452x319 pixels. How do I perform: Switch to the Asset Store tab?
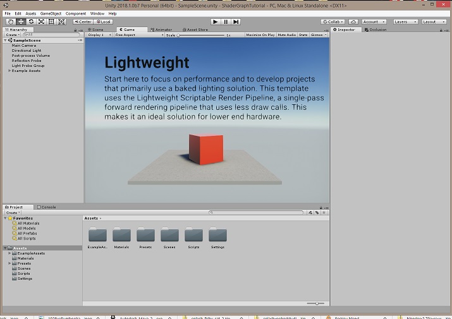pyautogui.click(x=195, y=30)
